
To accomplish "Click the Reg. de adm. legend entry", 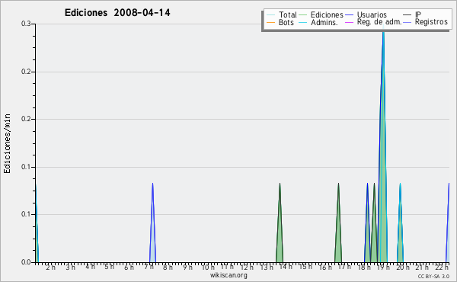I will pyautogui.click(x=373, y=22).
